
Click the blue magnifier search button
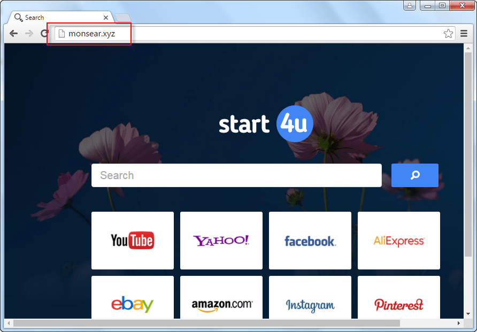tap(414, 175)
